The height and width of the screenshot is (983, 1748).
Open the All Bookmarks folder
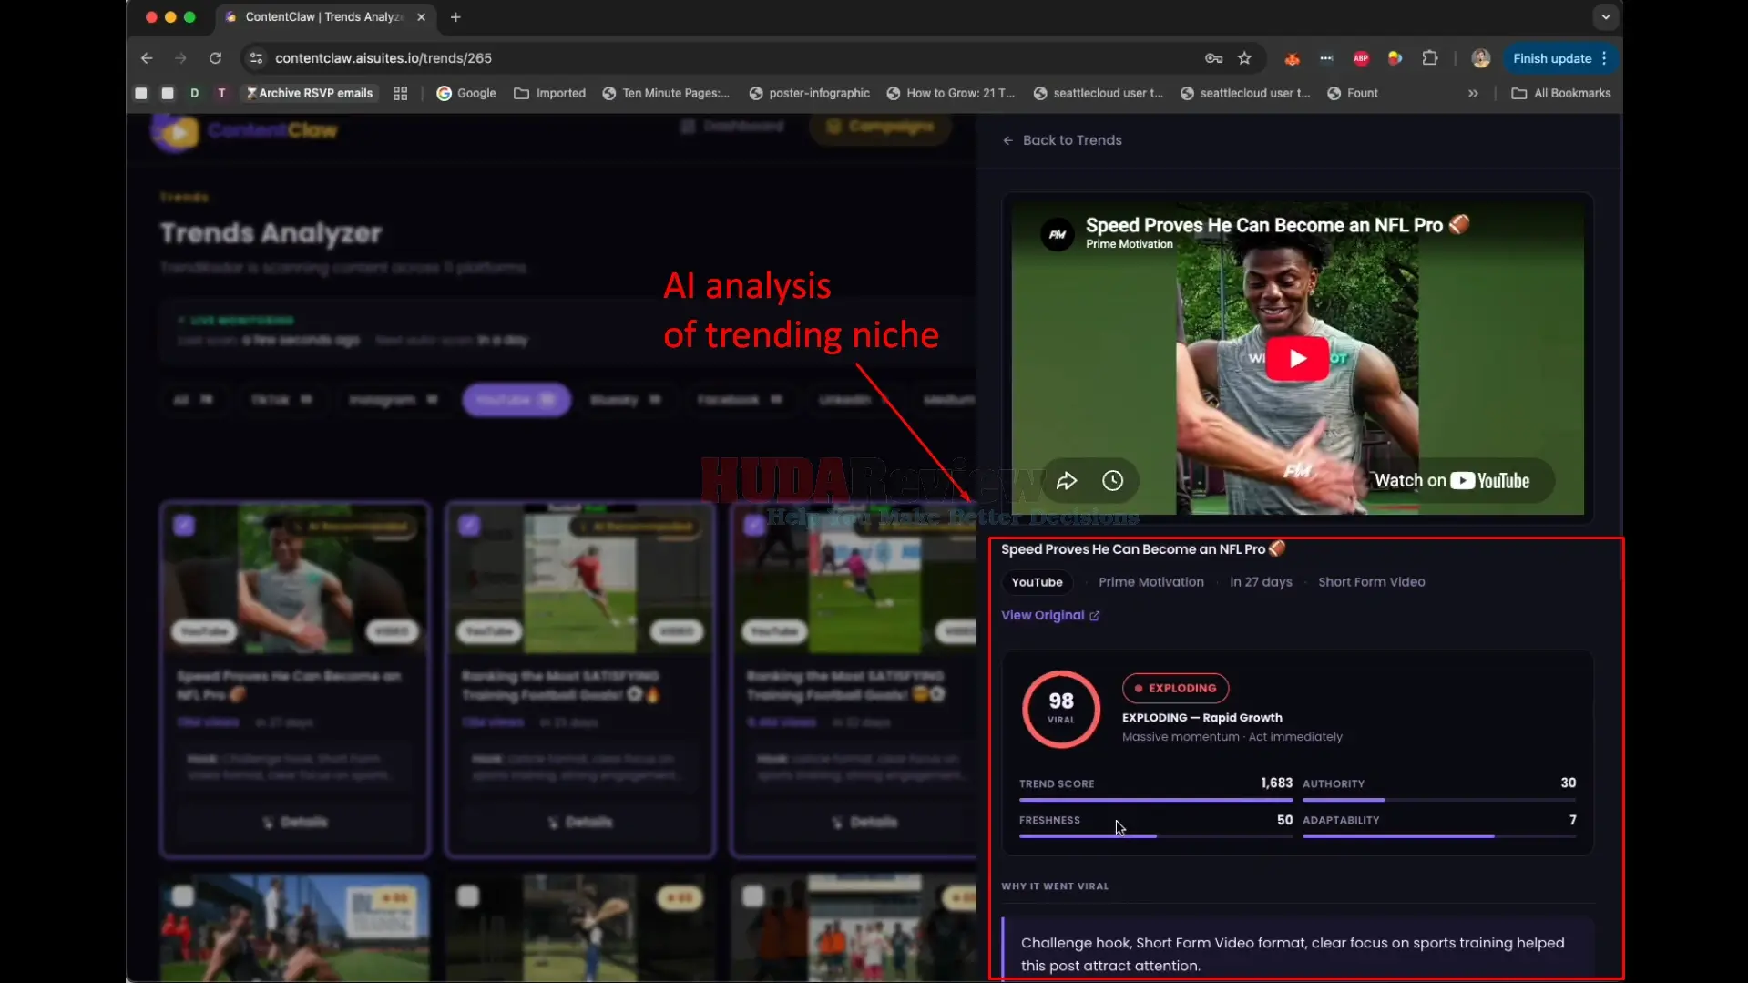coord(1560,93)
